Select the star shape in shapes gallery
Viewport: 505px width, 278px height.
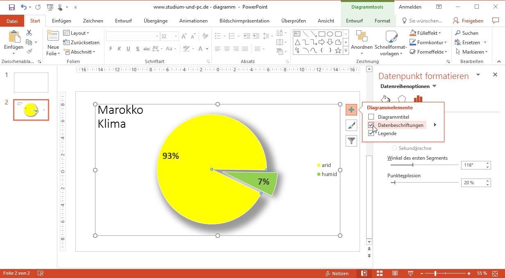click(338, 51)
